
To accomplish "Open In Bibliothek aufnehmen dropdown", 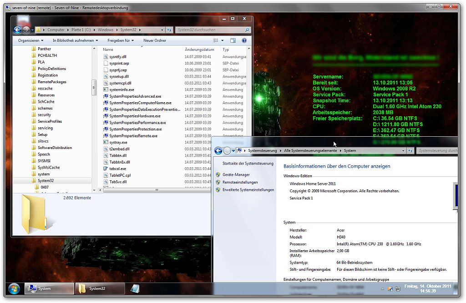I will (75, 40).
